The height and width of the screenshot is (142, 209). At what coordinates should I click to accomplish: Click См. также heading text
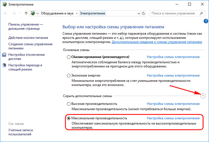pos(16,124)
